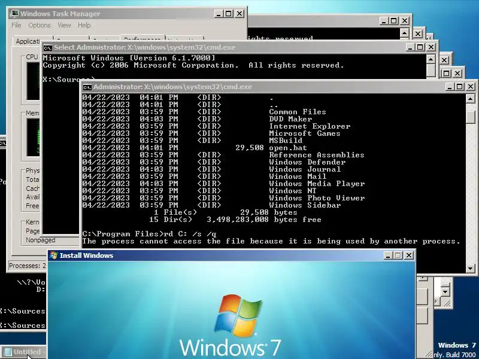Image resolution: width=479 pixels, height=359 pixels.
Task: Click the 'Windows Media Player' directory entry
Action: [x=317, y=184]
